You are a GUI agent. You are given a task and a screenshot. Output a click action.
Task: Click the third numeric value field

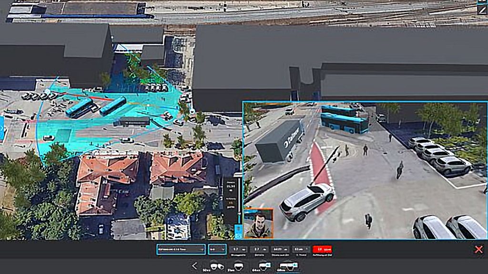(280, 249)
